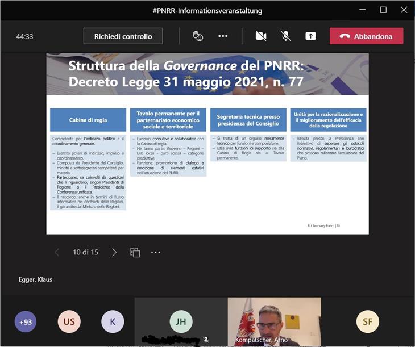Maximize the meeting window
This screenshot has width=415, height=347.
[383, 10]
